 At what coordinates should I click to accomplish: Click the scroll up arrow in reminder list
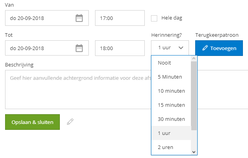click(x=194, y=59)
